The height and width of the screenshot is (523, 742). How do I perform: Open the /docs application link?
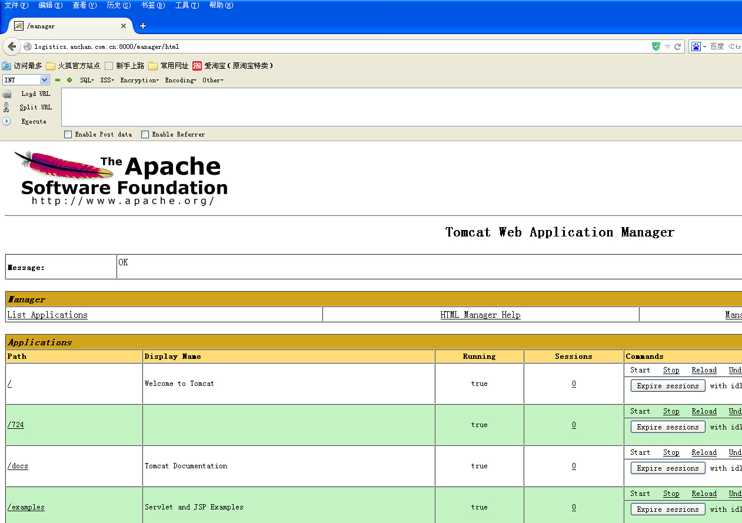click(18, 466)
